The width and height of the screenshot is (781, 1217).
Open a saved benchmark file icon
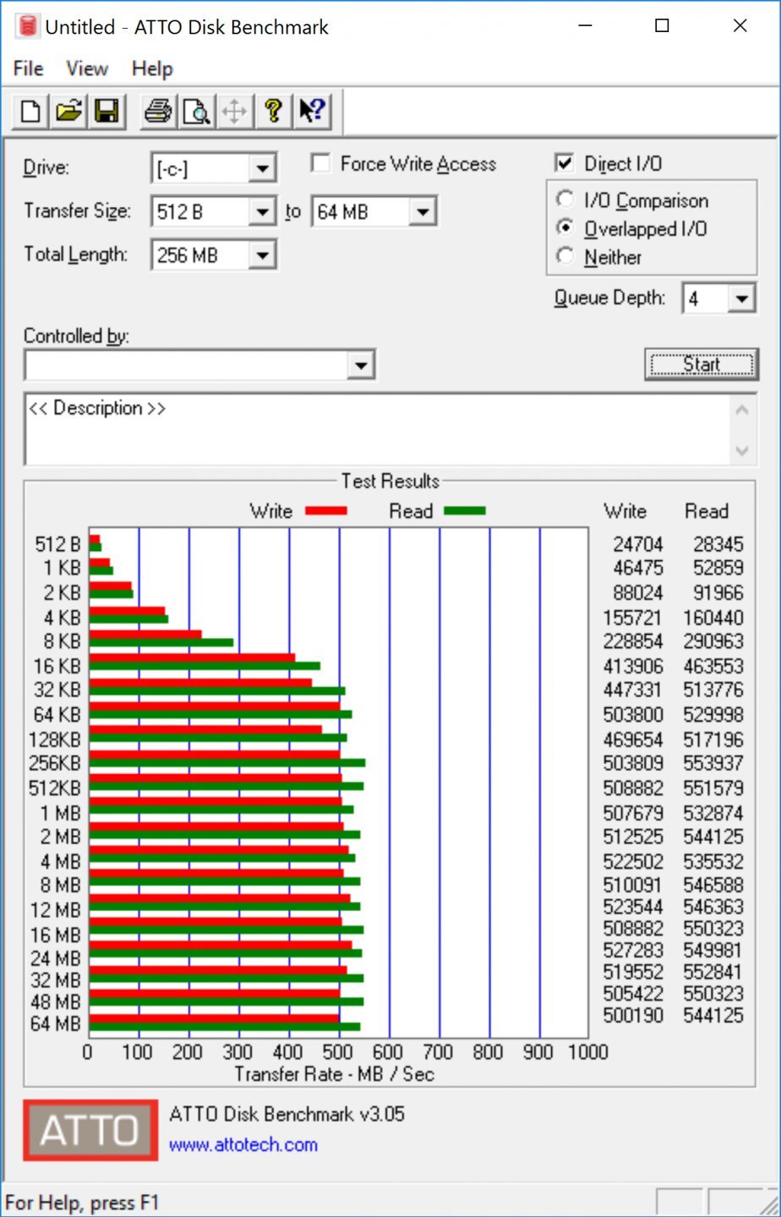point(68,111)
